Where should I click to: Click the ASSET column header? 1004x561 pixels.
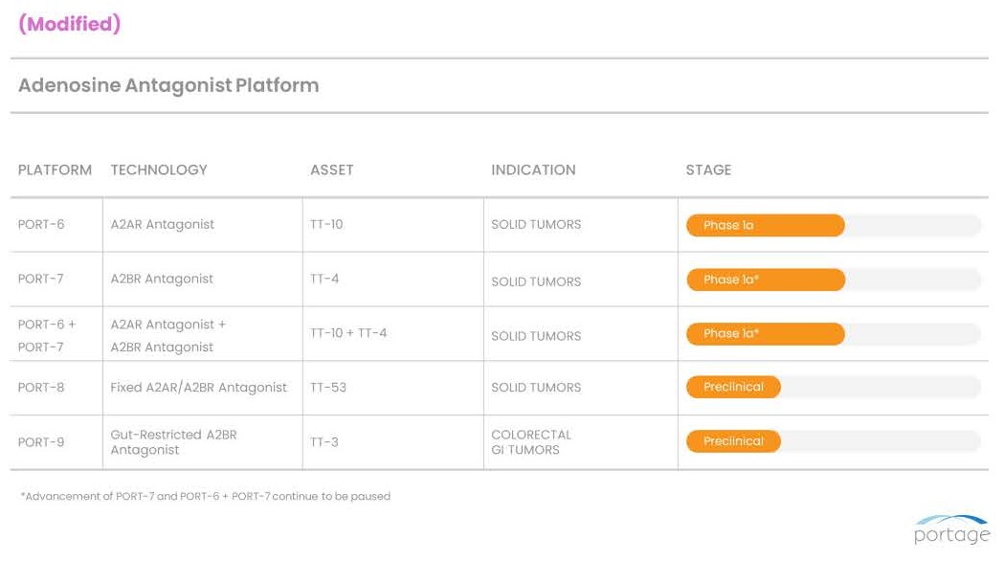332,170
